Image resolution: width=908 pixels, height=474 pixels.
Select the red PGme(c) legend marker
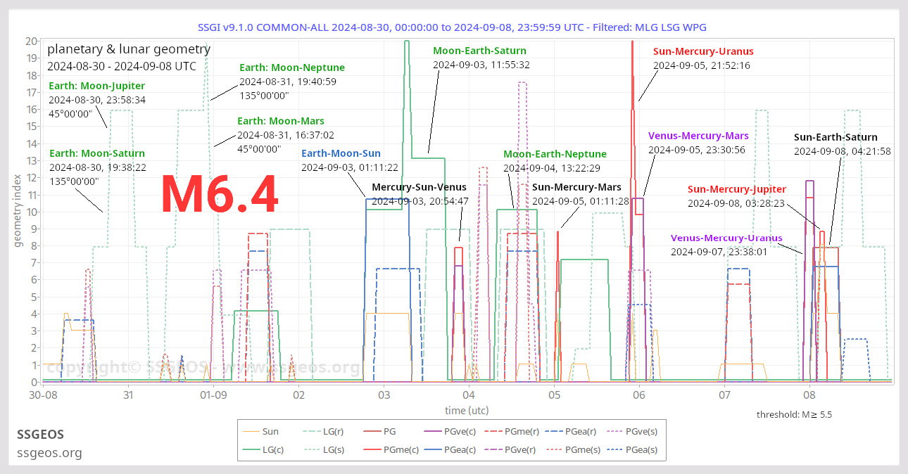pyautogui.click(x=371, y=450)
